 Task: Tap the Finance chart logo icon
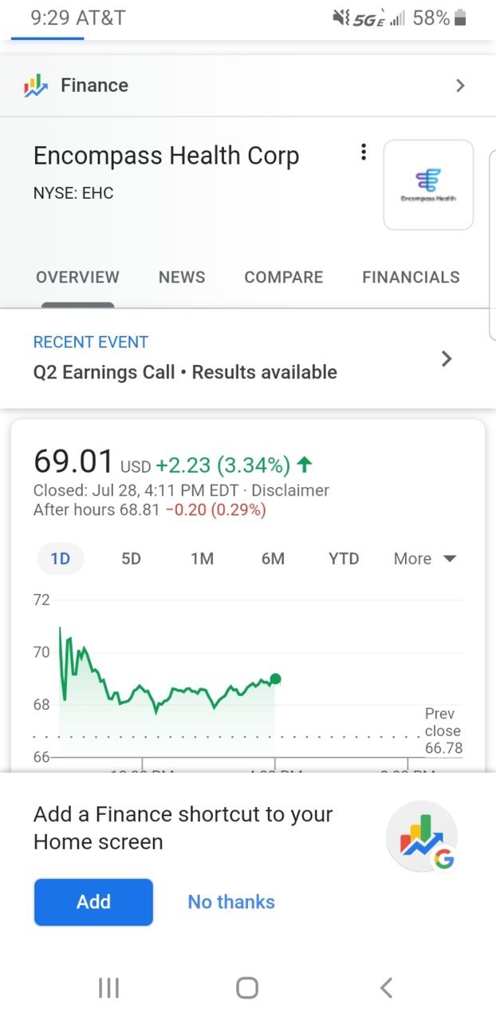coord(36,85)
